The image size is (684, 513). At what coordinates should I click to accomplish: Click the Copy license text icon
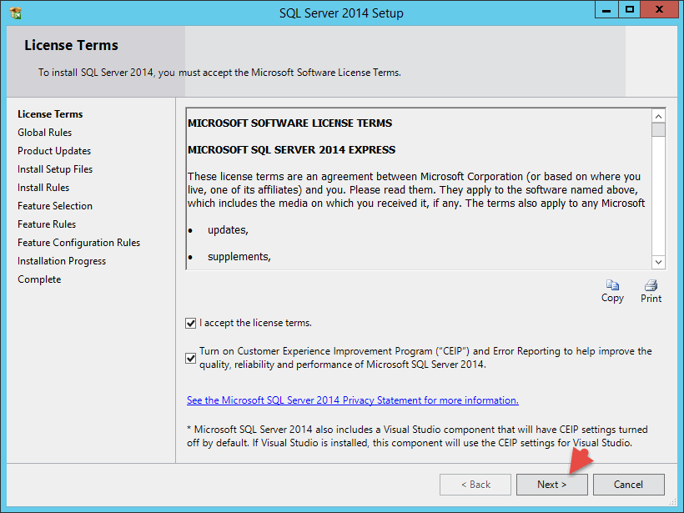pyautogui.click(x=612, y=285)
